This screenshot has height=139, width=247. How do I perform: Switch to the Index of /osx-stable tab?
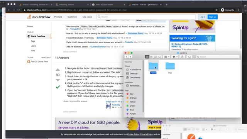108,5
